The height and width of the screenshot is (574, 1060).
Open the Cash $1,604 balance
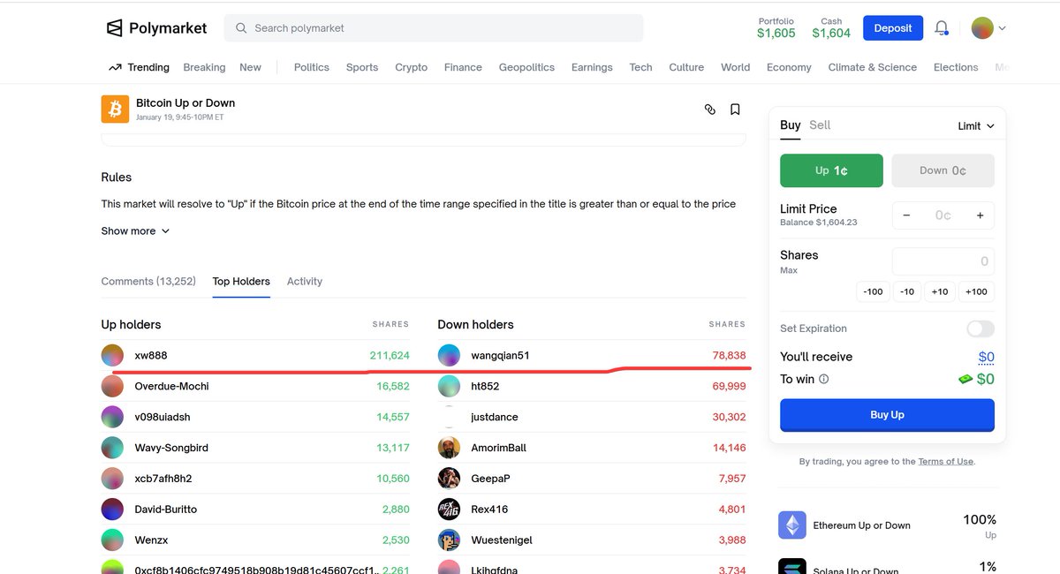point(831,28)
